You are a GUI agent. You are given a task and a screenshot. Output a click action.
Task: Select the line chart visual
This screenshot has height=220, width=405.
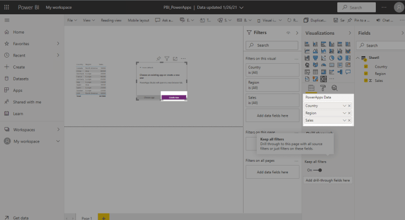(307, 51)
